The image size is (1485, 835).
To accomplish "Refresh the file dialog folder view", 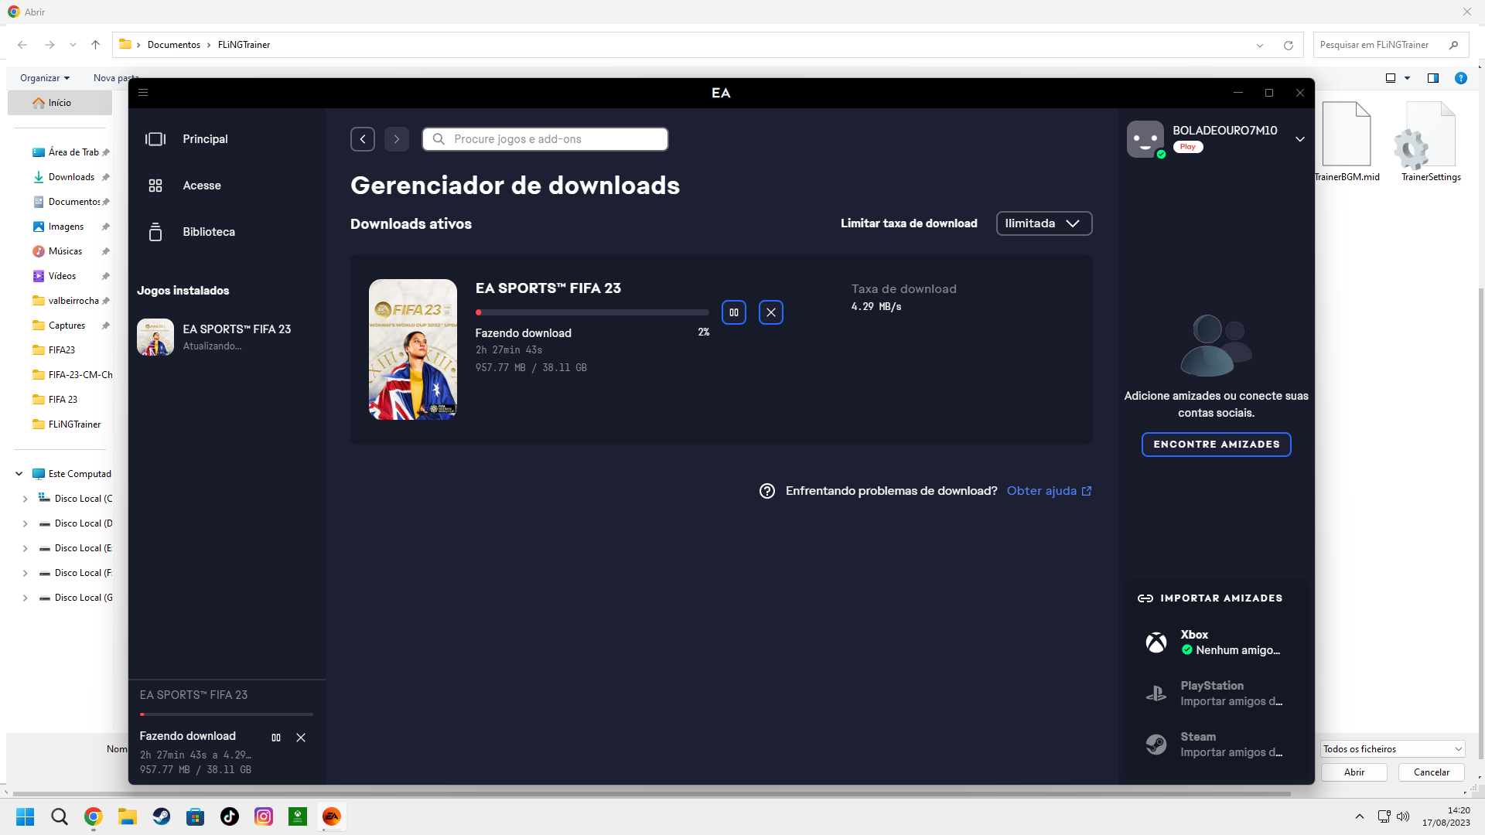I will click(x=1289, y=46).
